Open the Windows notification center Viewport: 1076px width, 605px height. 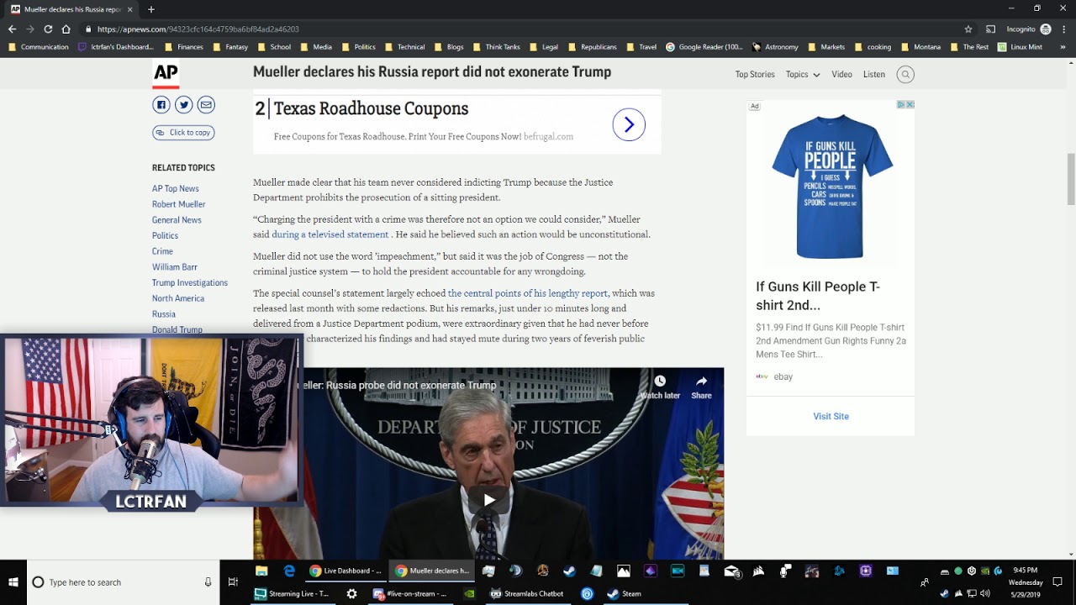(1058, 582)
